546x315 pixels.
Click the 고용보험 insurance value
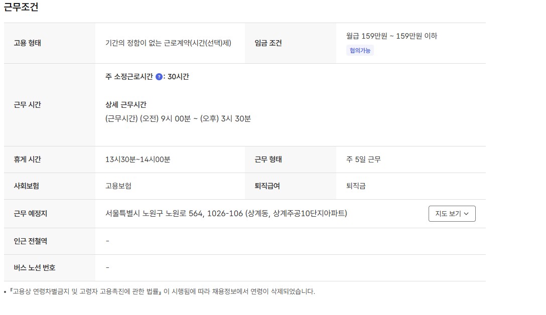[x=118, y=186]
